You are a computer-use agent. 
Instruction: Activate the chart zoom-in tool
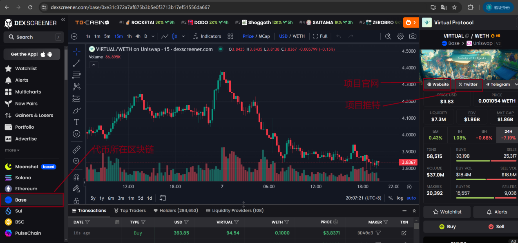(76, 161)
